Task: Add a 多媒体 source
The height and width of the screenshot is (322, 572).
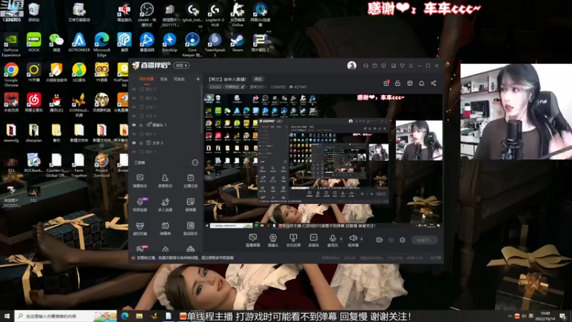Action: [313, 240]
